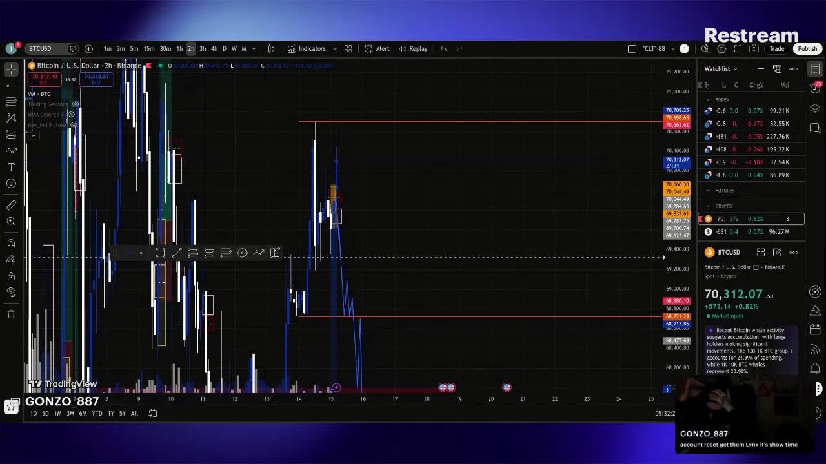Open the forecasting and measurement tools
Screen dimensions: 826x464
(x=11, y=134)
